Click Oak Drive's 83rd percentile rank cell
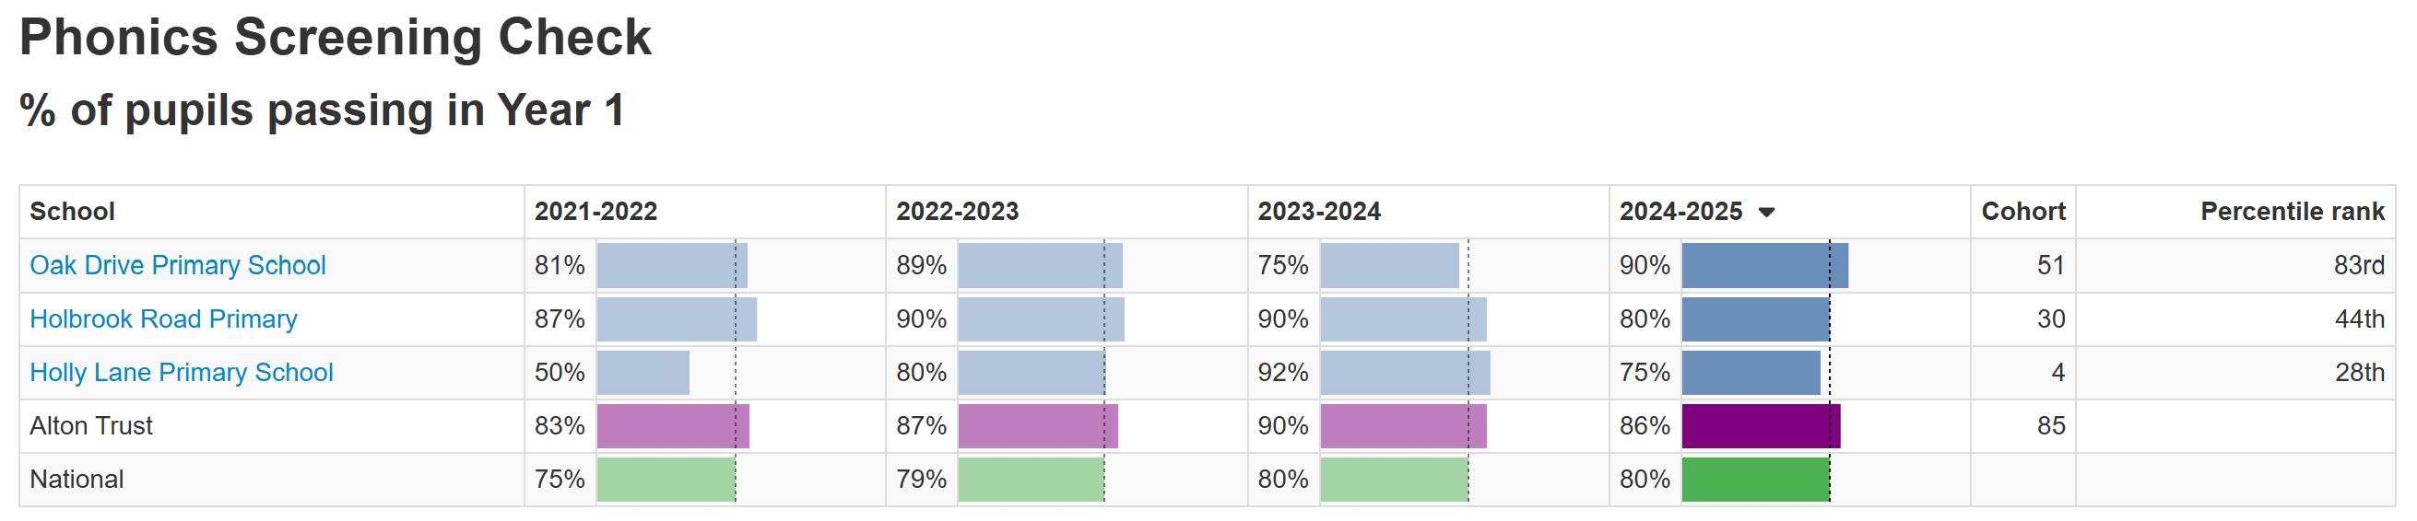The height and width of the screenshot is (521, 2417). pos(2358,265)
